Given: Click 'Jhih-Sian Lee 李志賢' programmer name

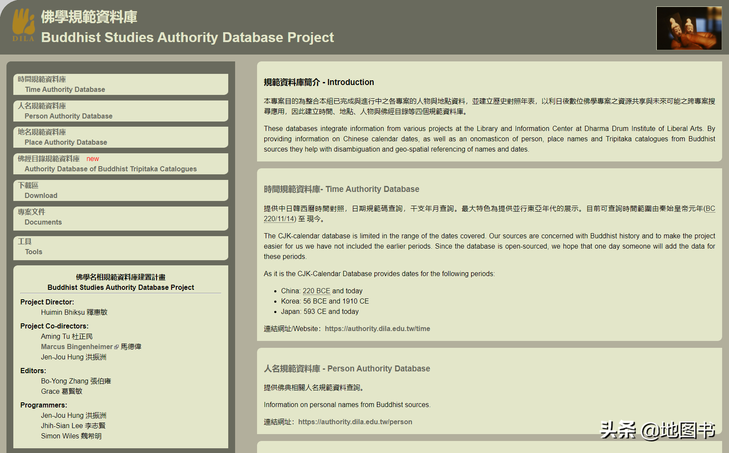Looking at the screenshot, I should point(73,426).
